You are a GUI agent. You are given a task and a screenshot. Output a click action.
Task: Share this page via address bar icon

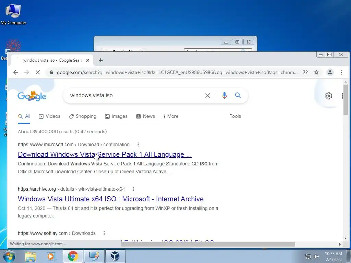point(305,72)
